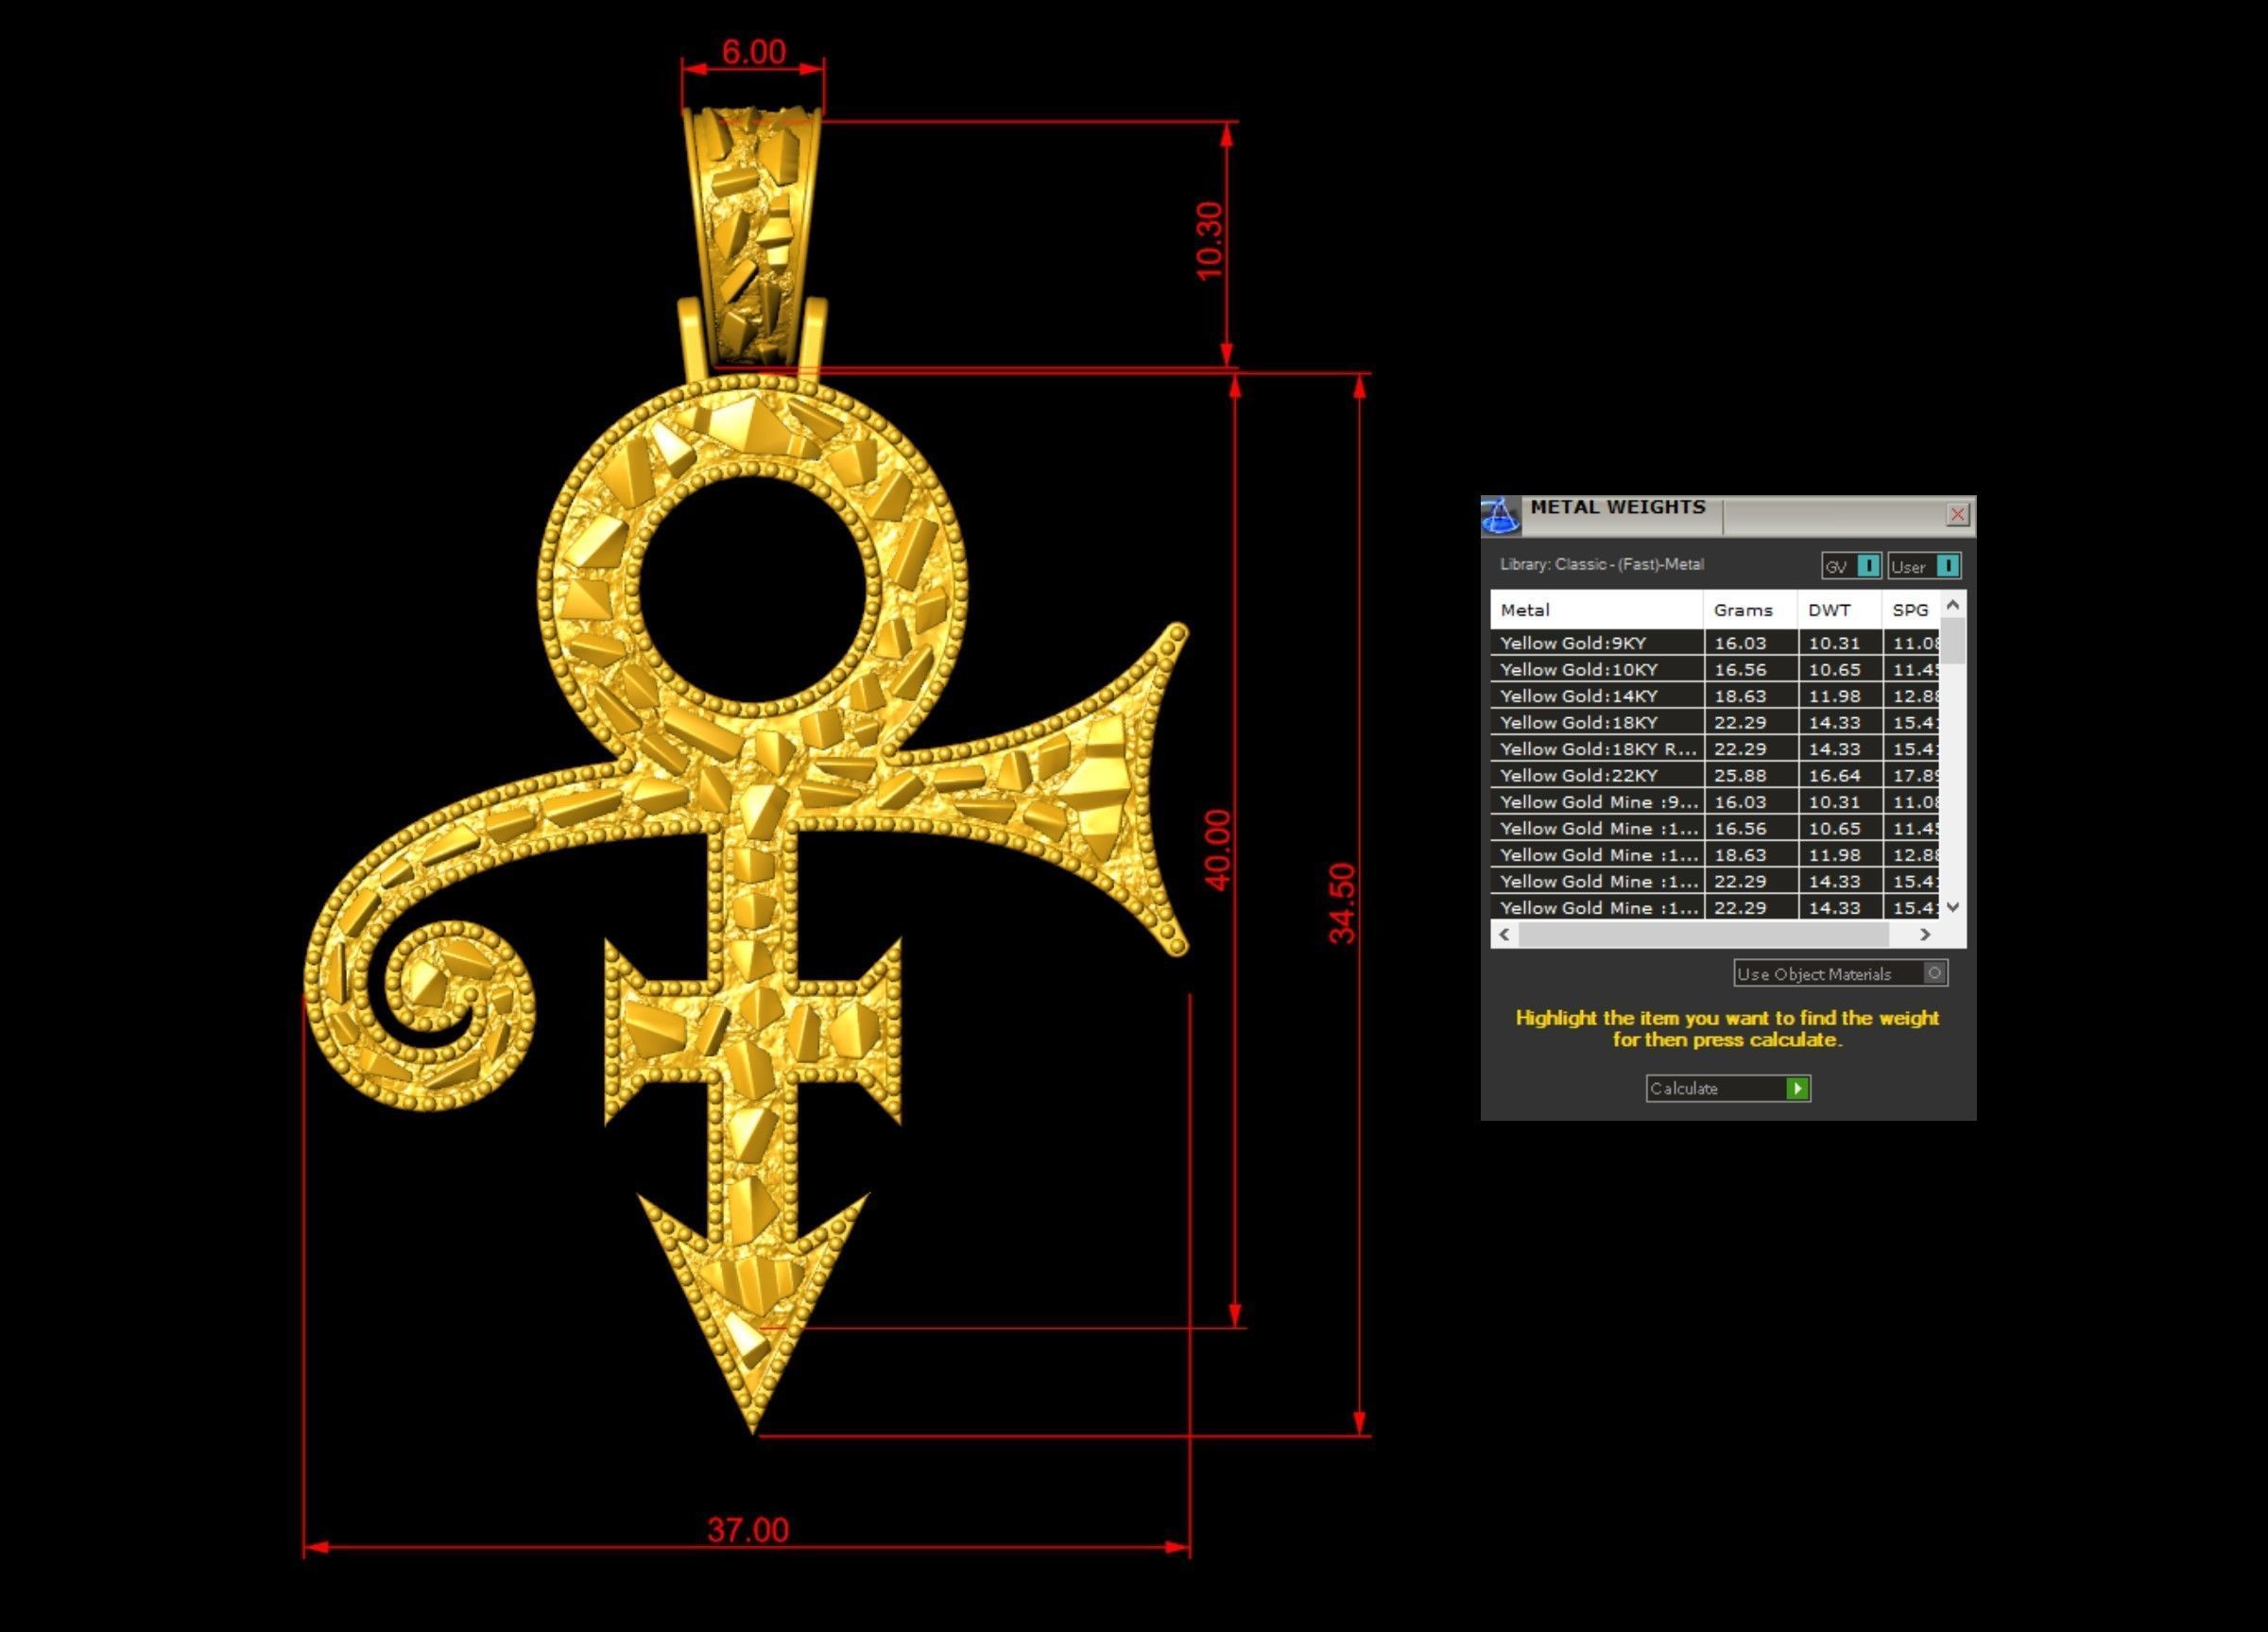This screenshot has width=2268, height=1632.
Task: Click grams value 25.88 in 22KY row
Action: point(1740,775)
